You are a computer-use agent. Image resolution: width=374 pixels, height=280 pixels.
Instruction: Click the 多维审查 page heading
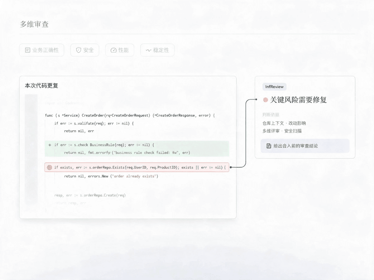[x=34, y=24]
